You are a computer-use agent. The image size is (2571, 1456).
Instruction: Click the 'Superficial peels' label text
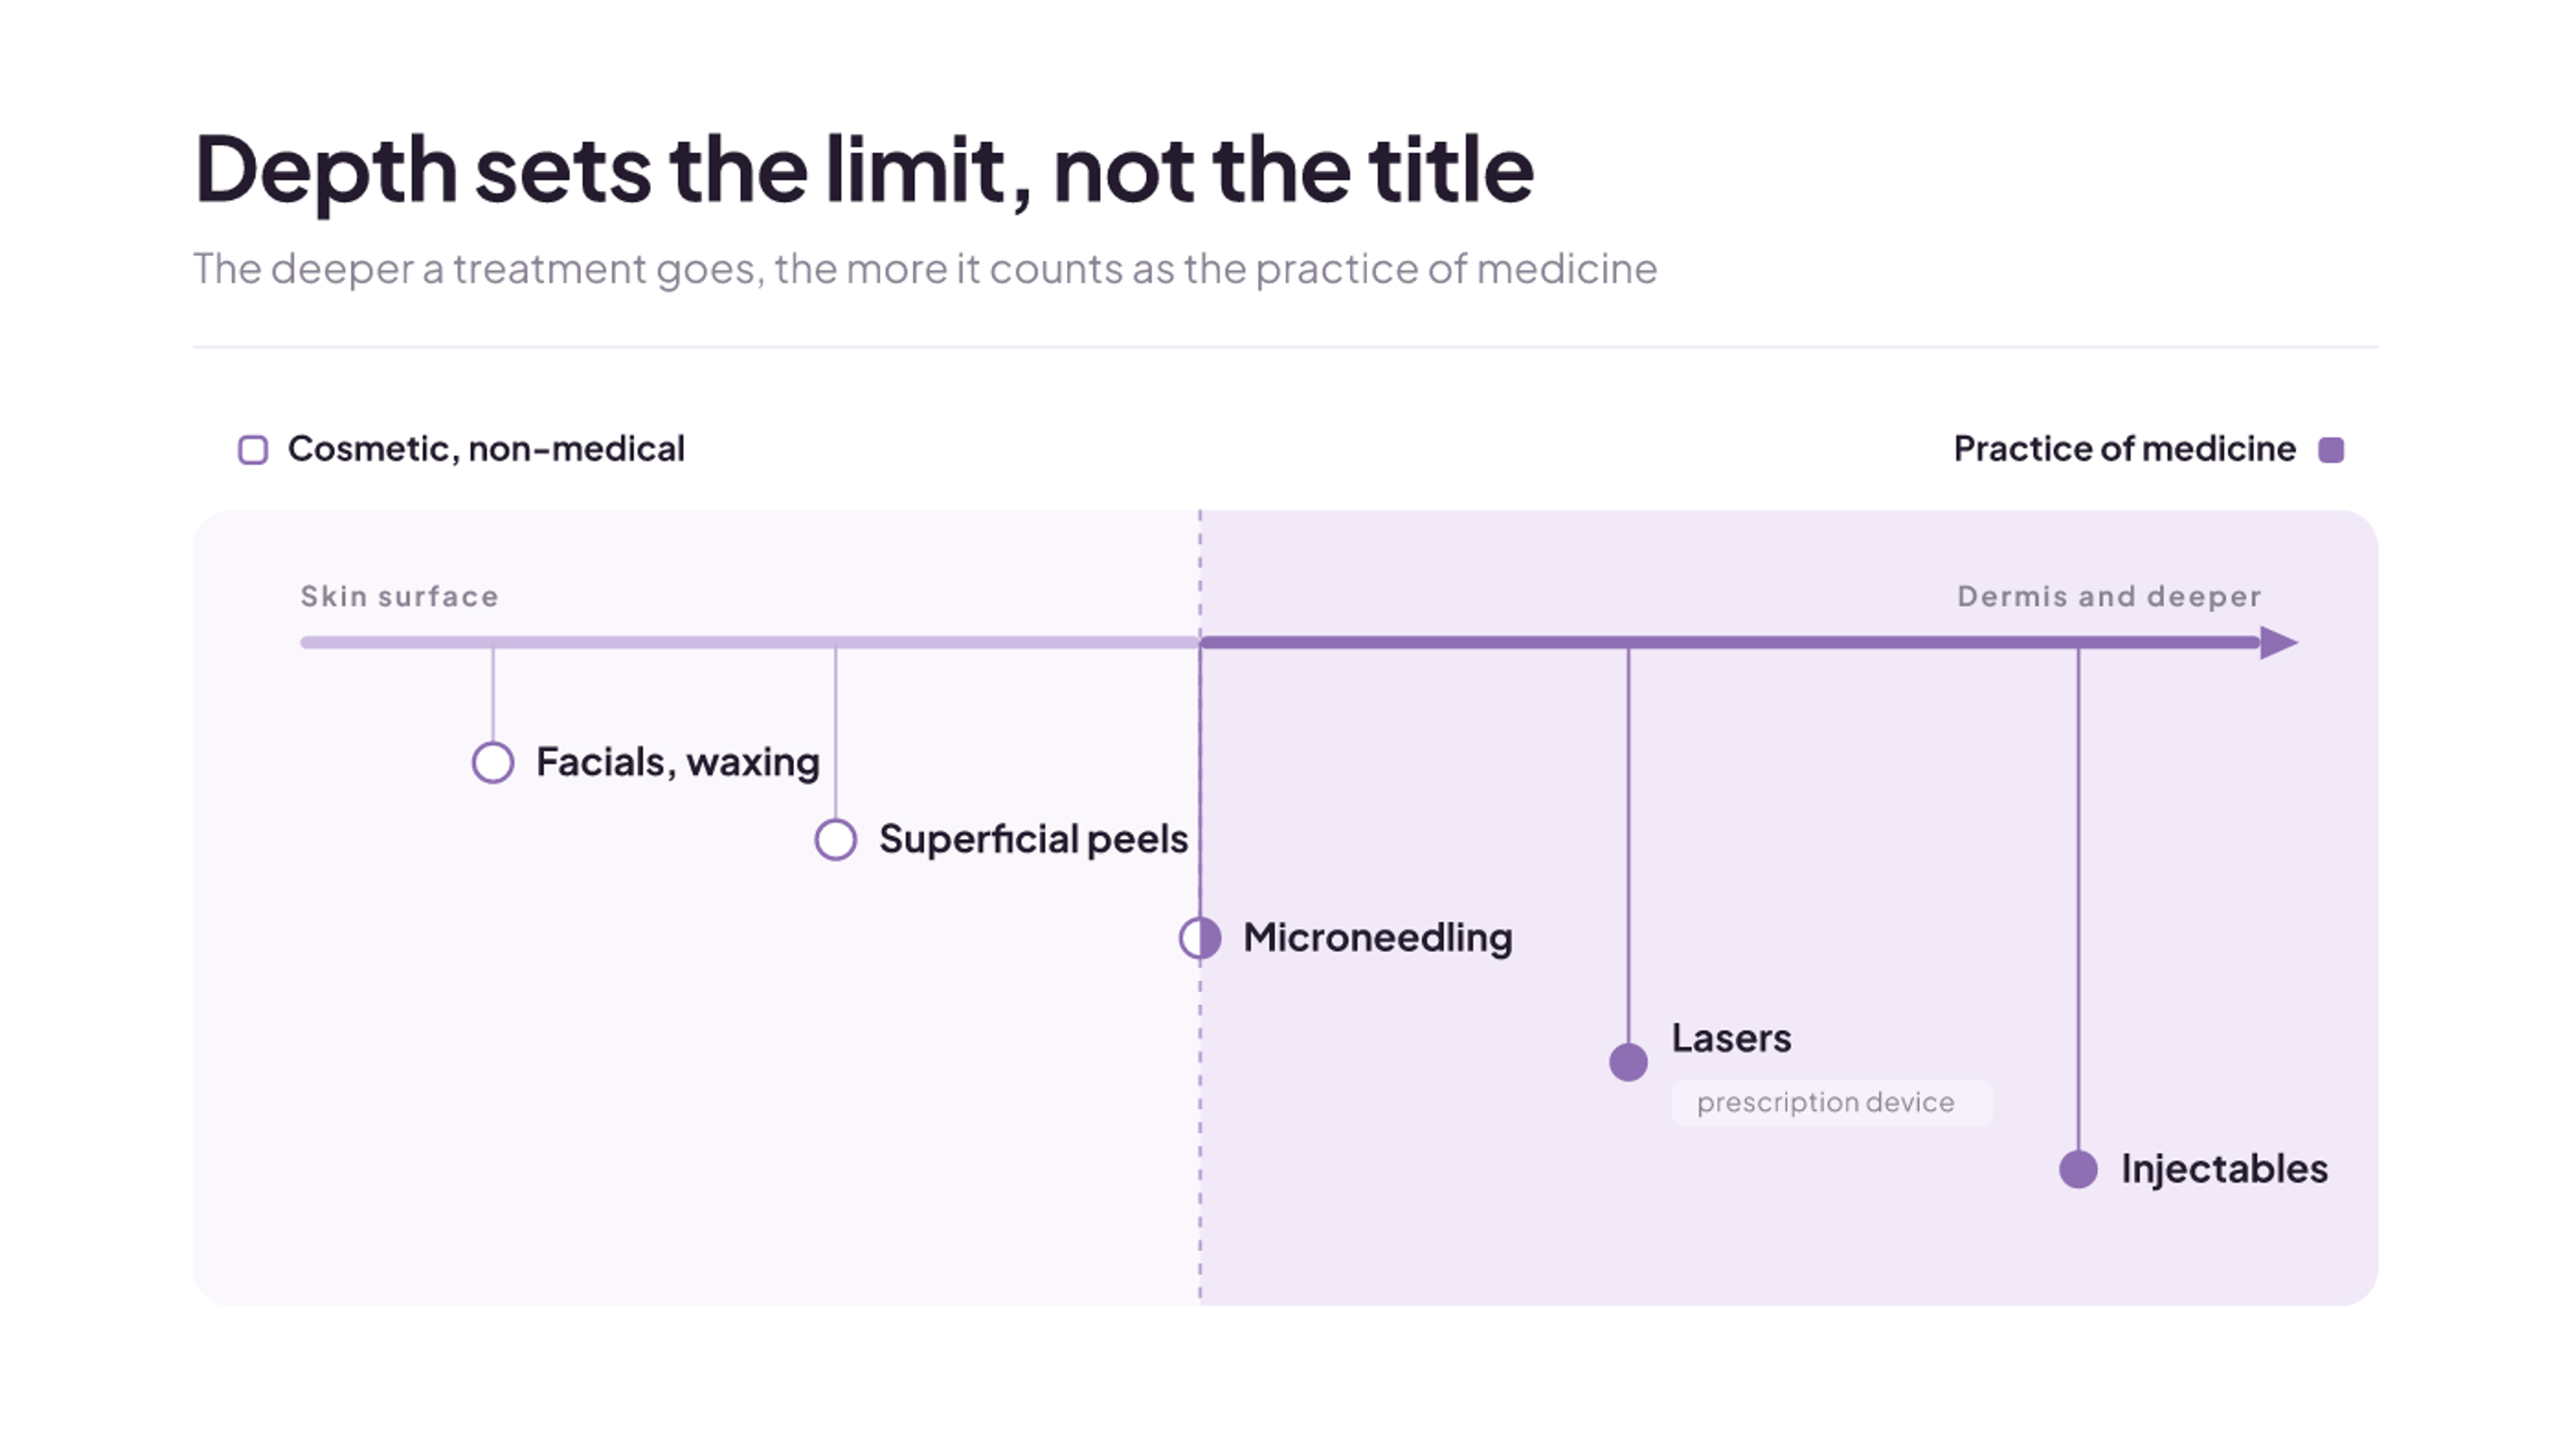tap(1033, 840)
